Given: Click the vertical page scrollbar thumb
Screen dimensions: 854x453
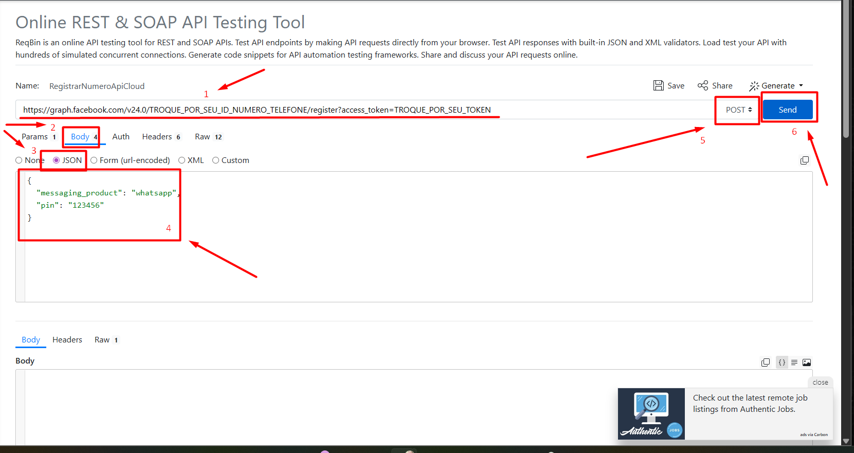Looking at the screenshot, I should (846, 69).
